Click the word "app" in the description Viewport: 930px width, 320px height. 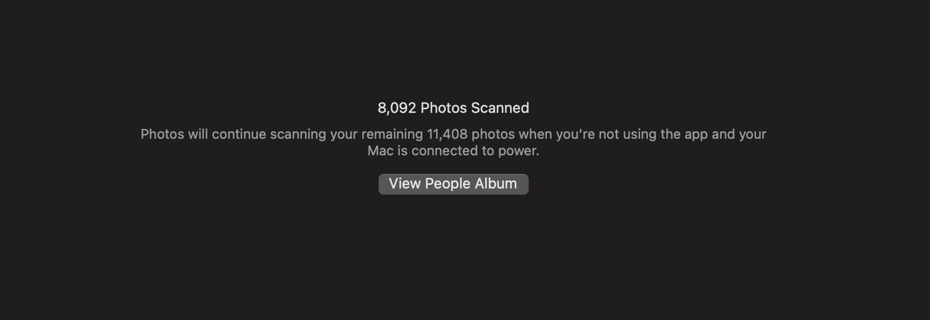(x=696, y=135)
